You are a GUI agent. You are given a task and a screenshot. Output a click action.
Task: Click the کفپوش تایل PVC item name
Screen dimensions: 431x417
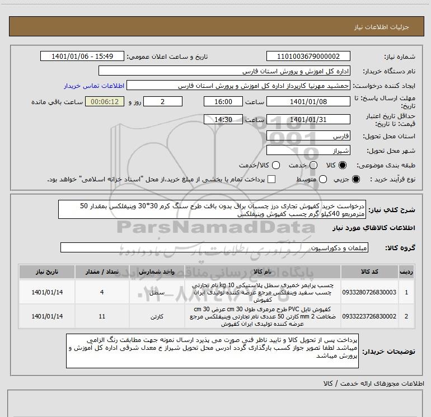click(x=262, y=316)
